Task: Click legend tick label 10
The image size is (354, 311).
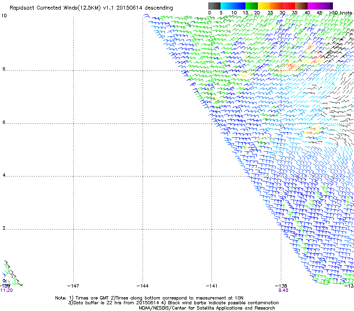Action: (x=234, y=13)
